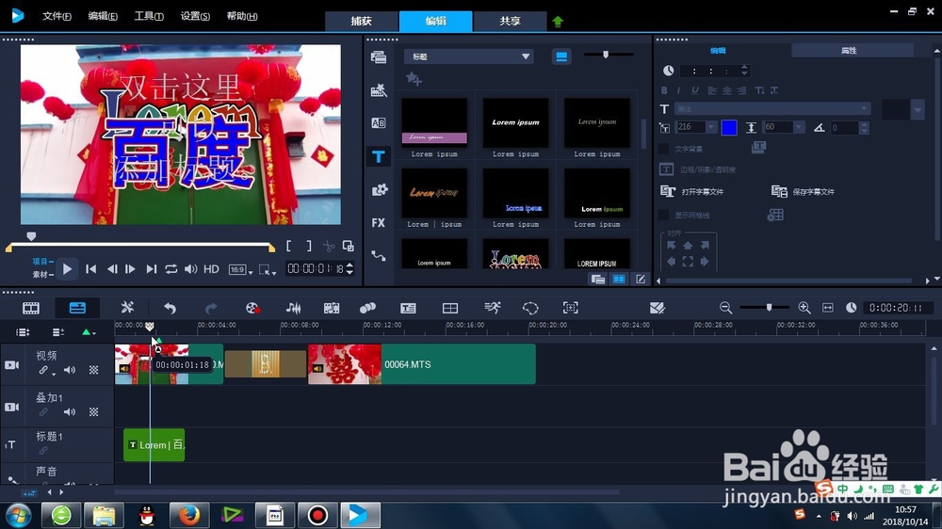Select the Title (T) library icon
Screen dimensions: 942x529
(x=379, y=156)
